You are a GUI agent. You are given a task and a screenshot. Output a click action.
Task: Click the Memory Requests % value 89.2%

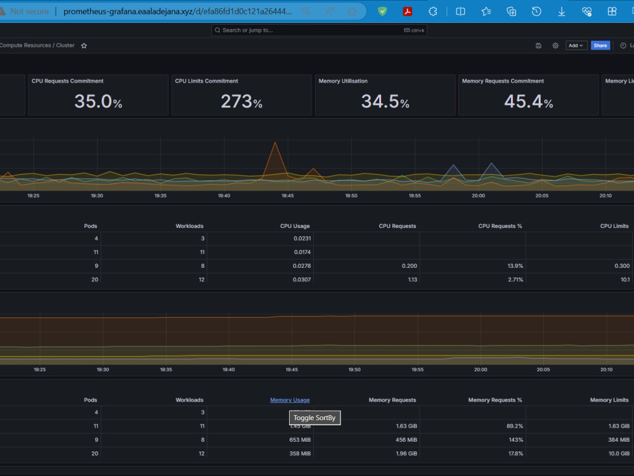[x=515, y=426]
